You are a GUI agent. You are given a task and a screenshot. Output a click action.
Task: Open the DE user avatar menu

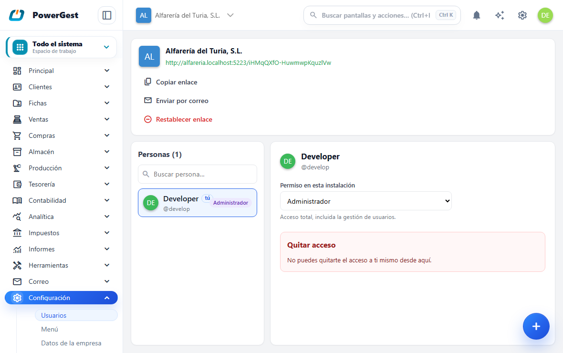pos(545,15)
